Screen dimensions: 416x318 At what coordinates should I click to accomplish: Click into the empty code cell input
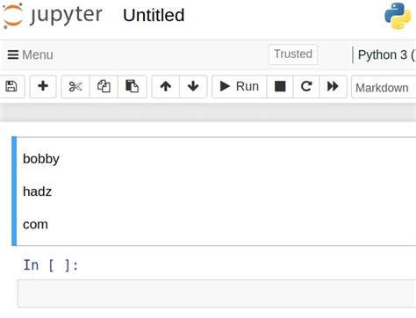pos(217,293)
